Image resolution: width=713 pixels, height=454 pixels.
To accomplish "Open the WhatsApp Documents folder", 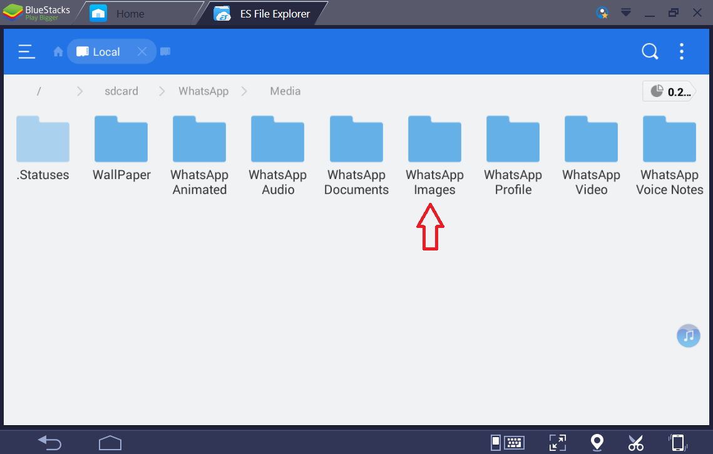I will pyautogui.click(x=356, y=156).
